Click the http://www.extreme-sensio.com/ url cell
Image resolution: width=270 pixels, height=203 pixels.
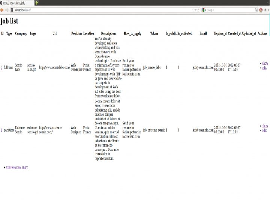click(51, 130)
